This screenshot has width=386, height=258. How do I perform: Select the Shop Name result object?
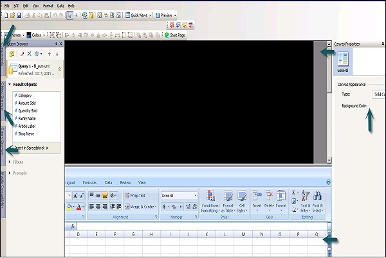26,133
